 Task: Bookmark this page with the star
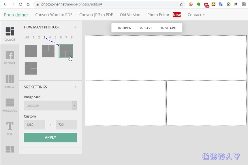coord(181,4)
